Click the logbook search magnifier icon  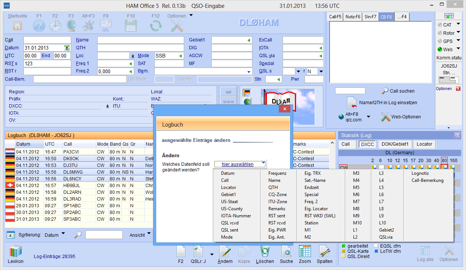(78, 235)
